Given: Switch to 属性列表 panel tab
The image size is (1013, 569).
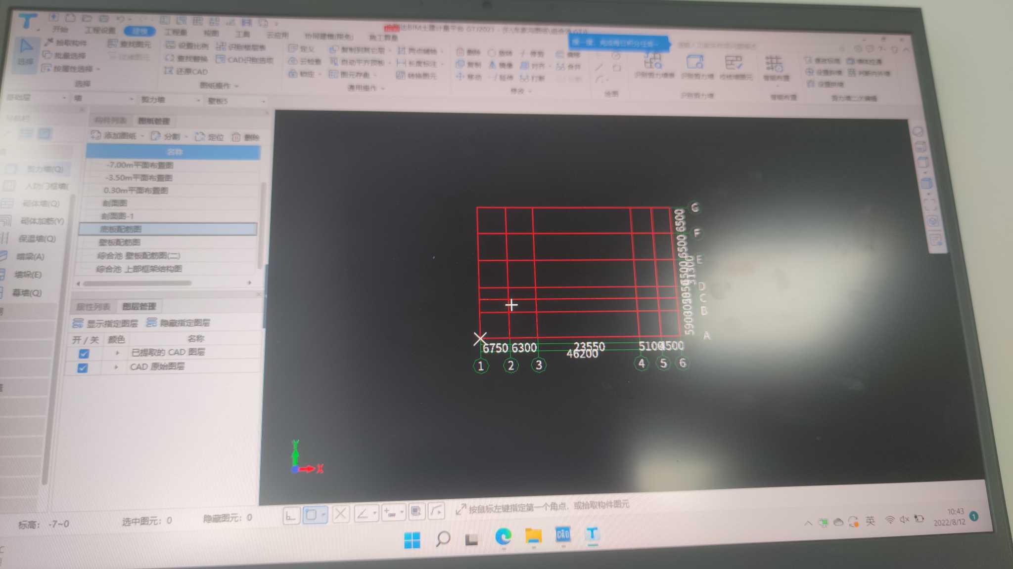Looking at the screenshot, I should 93,307.
